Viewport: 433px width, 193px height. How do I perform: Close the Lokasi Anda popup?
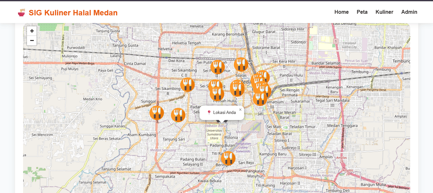pos(240,110)
